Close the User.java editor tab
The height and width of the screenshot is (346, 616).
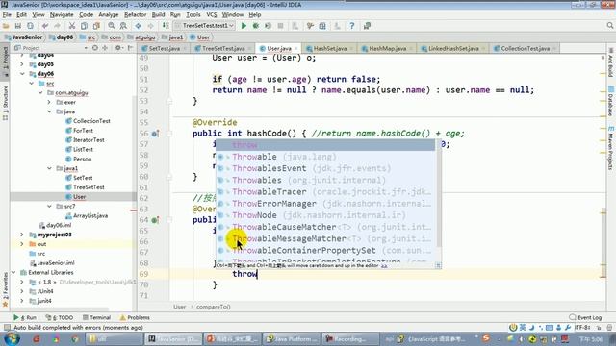pyautogui.click(x=296, y=49)
